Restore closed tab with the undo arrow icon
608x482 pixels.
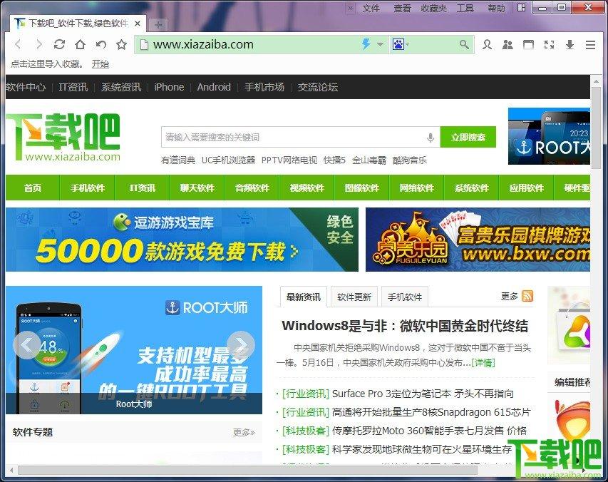point(101,45)
